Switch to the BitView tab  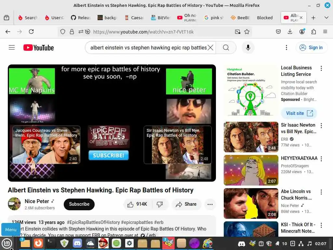[x=160, y=18]
